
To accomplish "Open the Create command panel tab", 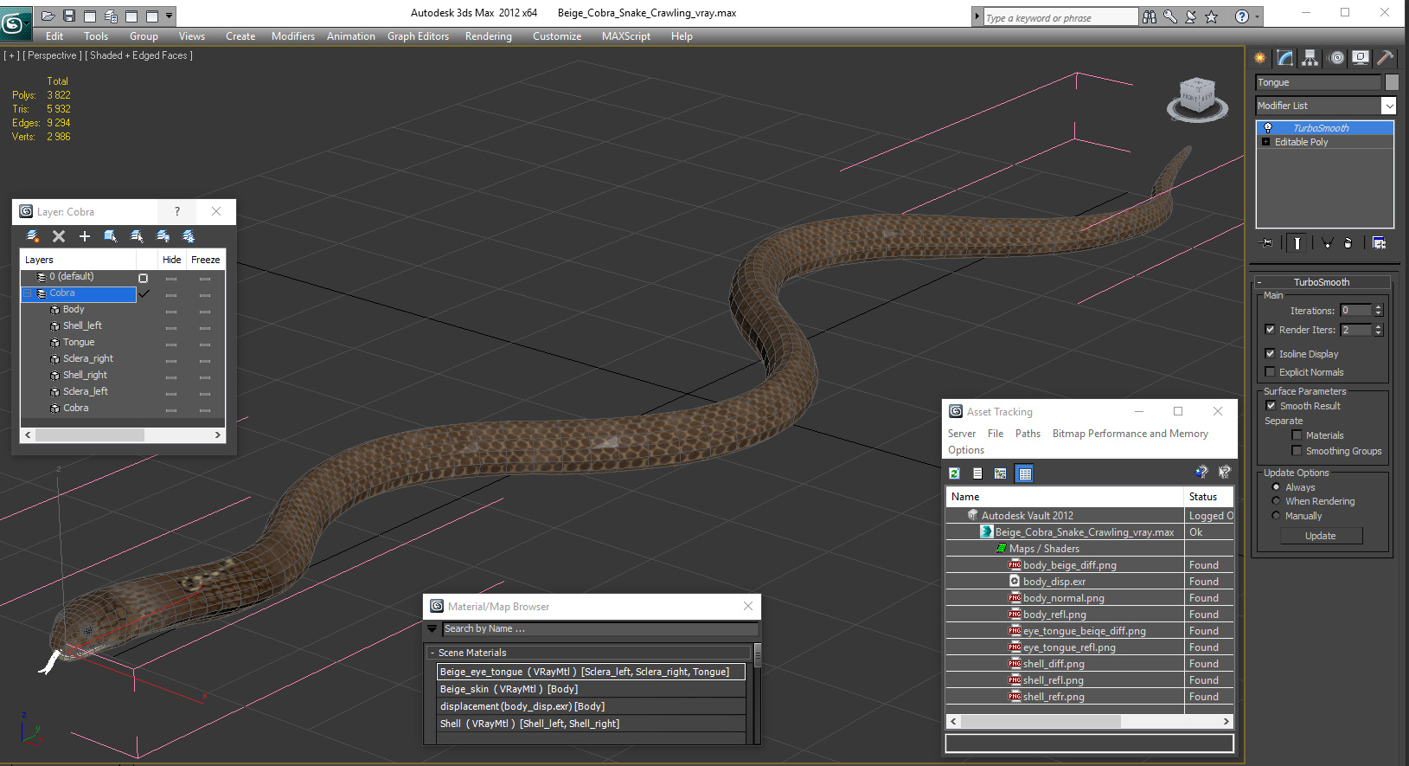I will pos(1260,58).
